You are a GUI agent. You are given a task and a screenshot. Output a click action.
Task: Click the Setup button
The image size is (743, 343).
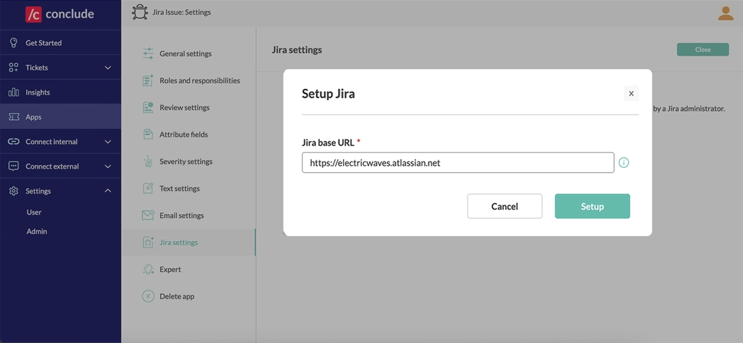[592, 206]
